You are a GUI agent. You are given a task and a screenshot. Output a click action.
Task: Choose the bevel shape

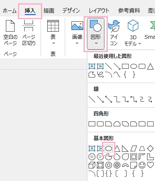[100, 165]
